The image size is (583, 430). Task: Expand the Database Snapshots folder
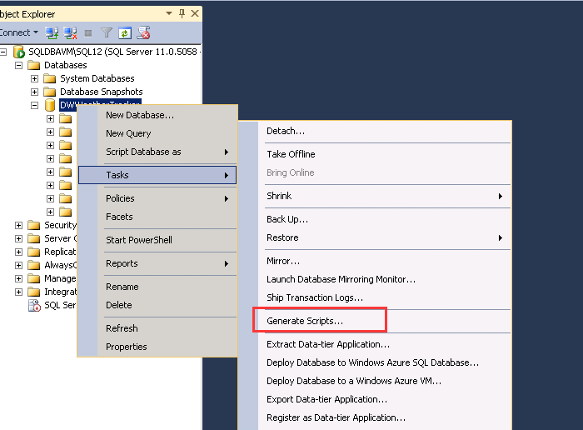click(x=35, y=92)
